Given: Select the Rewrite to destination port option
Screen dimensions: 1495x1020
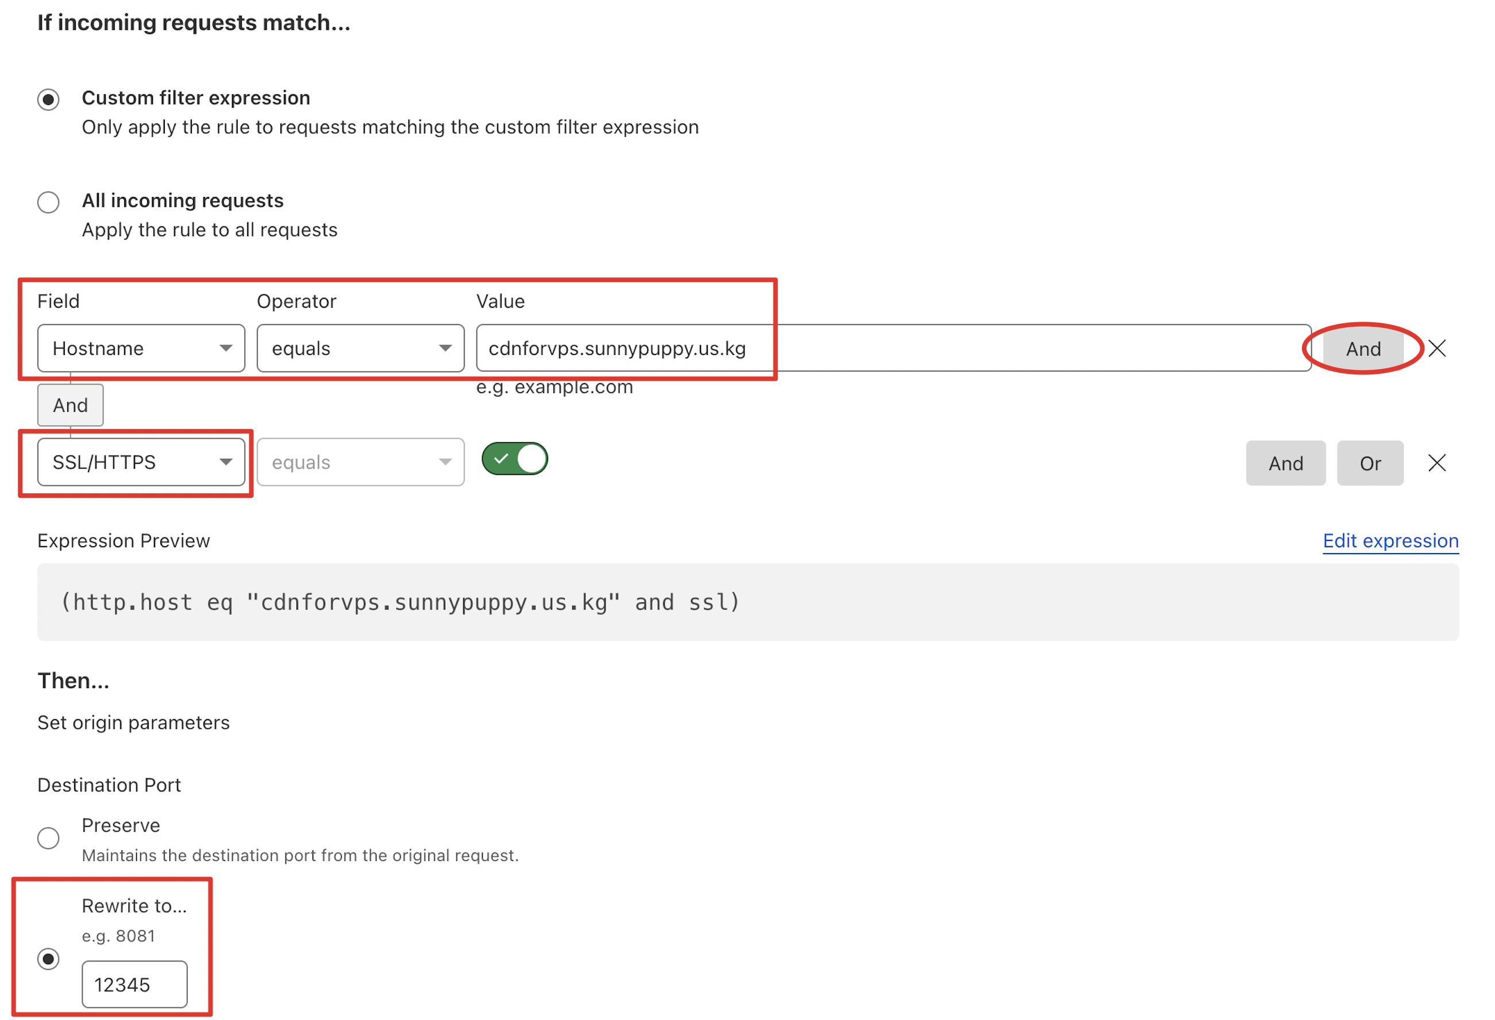Looking at the screenshot, I should (48, 960).
